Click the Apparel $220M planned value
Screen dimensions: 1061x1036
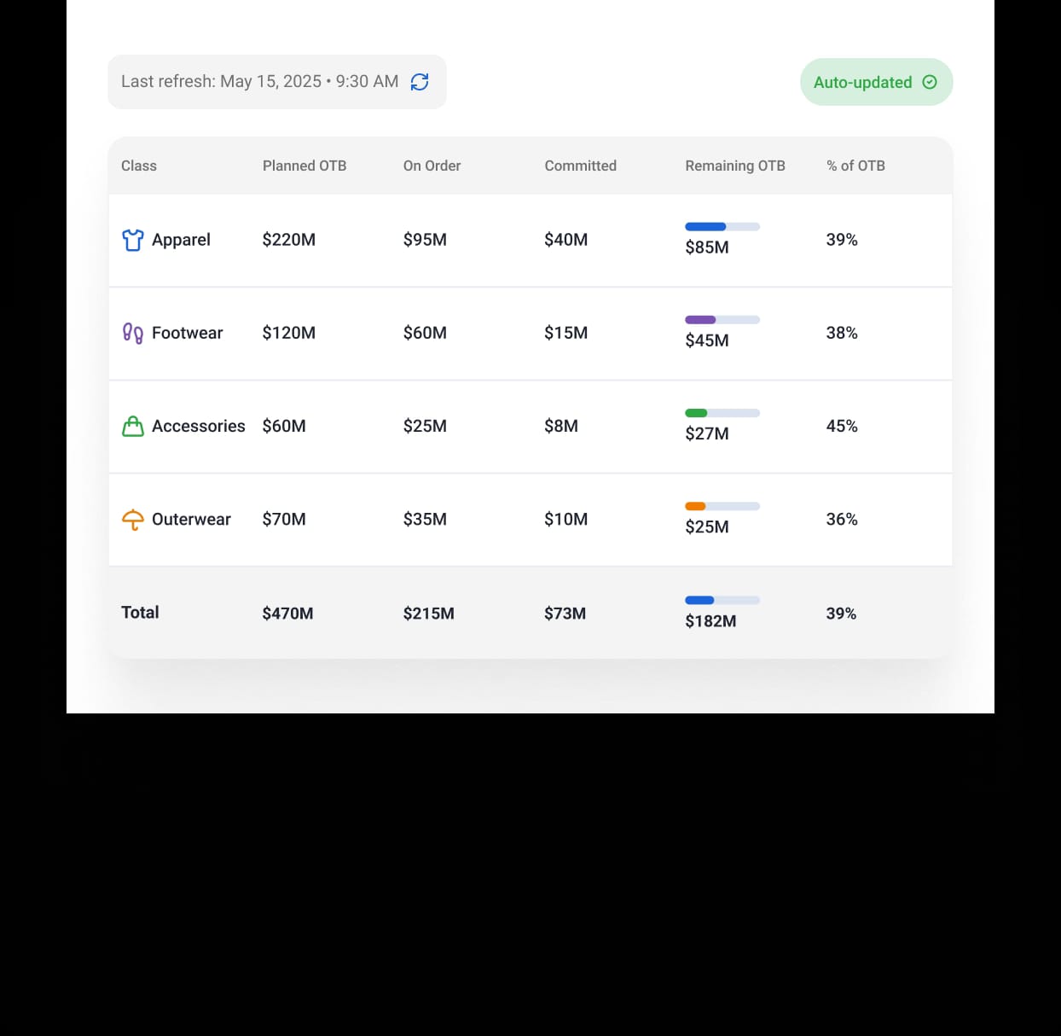(x=289, y=240)
